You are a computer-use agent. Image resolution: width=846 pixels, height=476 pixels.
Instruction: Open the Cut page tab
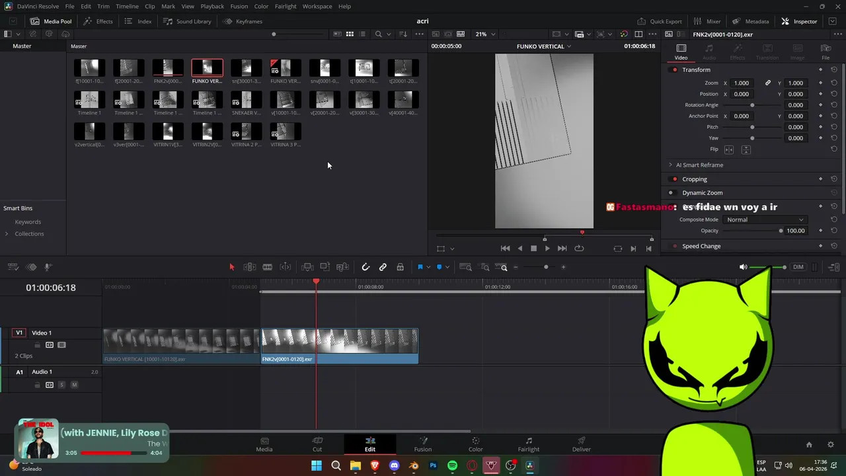point(317,444)
